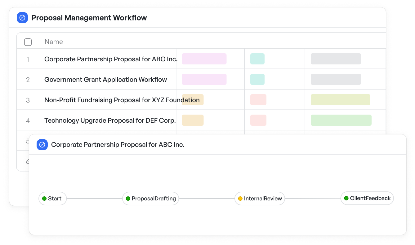Click the purple tag in row 1
415x245 pixels.
[204, 59]
